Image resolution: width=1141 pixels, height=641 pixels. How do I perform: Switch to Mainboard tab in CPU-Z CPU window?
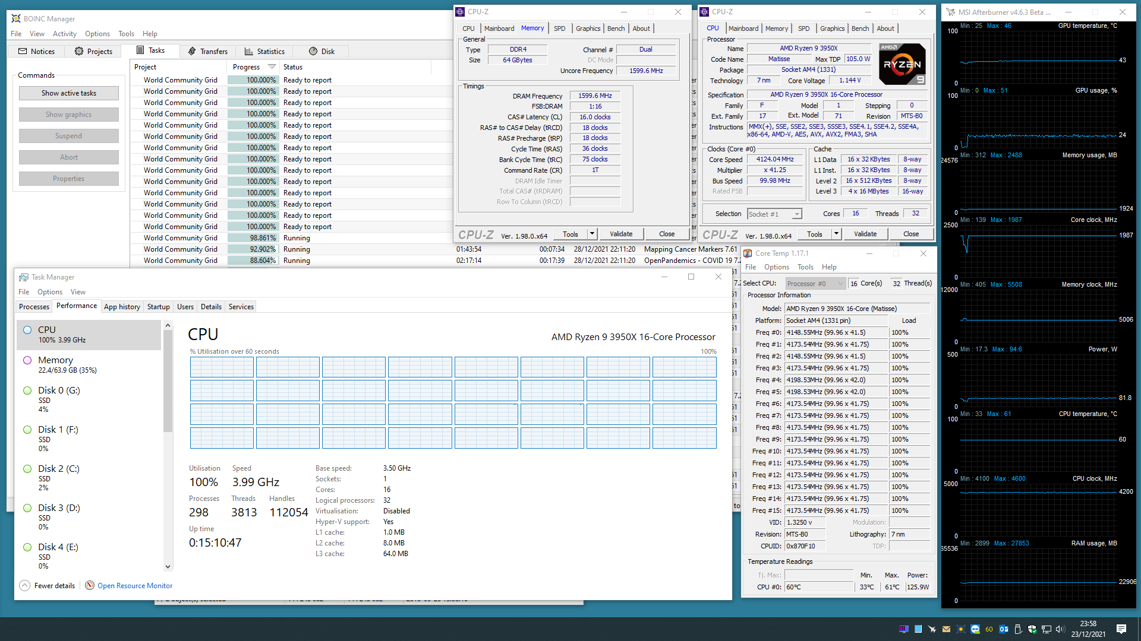coord(743,28)
